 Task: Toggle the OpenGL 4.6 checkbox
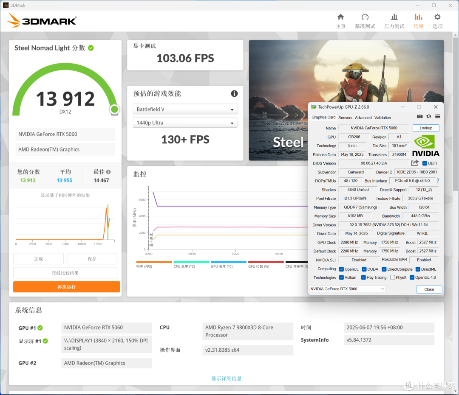click(412, 277)
